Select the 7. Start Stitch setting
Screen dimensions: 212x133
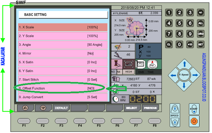[63, 80]
